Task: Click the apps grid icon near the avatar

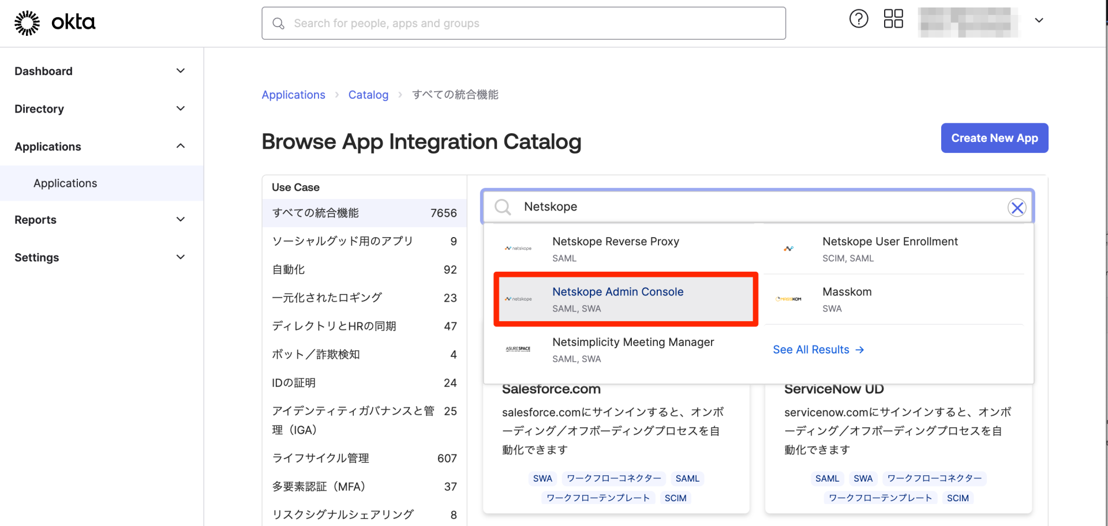Action: coord(893,18)
